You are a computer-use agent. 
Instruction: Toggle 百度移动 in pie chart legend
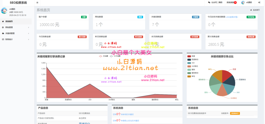click(193, 60)
